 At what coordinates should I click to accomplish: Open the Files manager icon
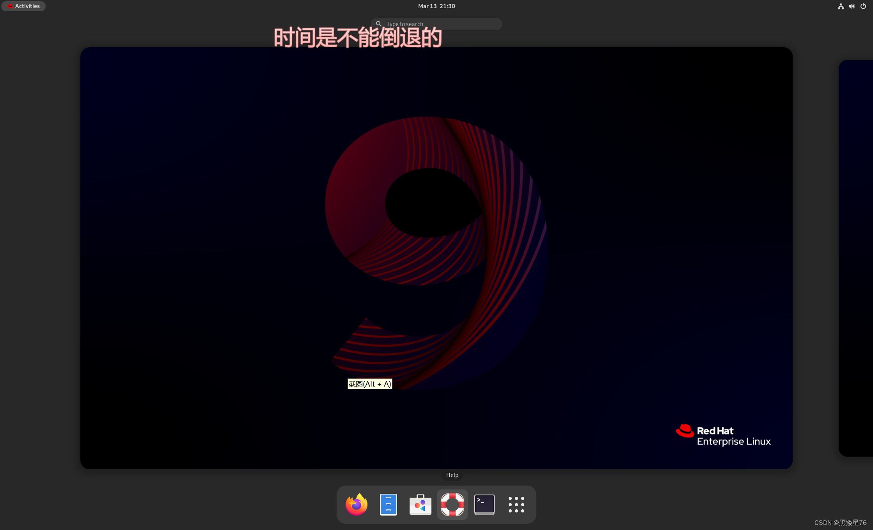pyautogui.click(x=388, y=505)
